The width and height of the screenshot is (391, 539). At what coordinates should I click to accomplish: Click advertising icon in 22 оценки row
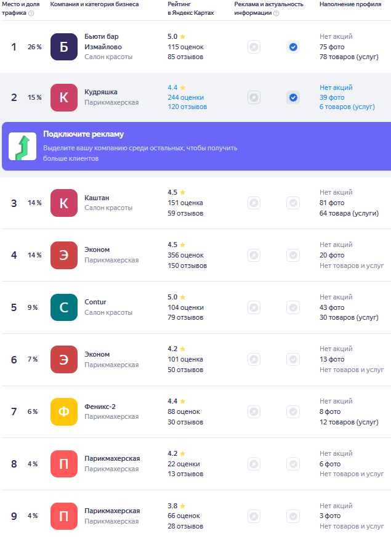(254, 464)
